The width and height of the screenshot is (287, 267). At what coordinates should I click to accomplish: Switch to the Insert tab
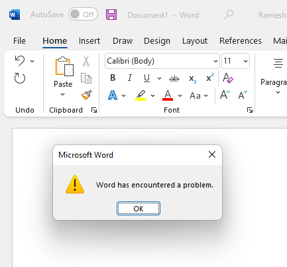pos(89,41)
